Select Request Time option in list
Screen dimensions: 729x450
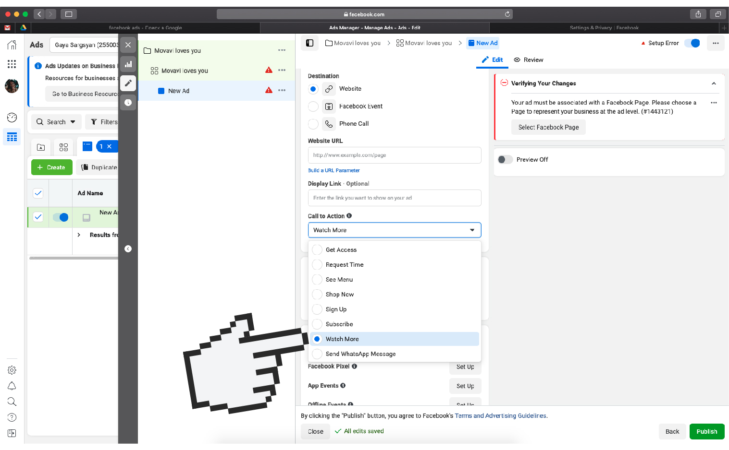[x=395, y=265]
